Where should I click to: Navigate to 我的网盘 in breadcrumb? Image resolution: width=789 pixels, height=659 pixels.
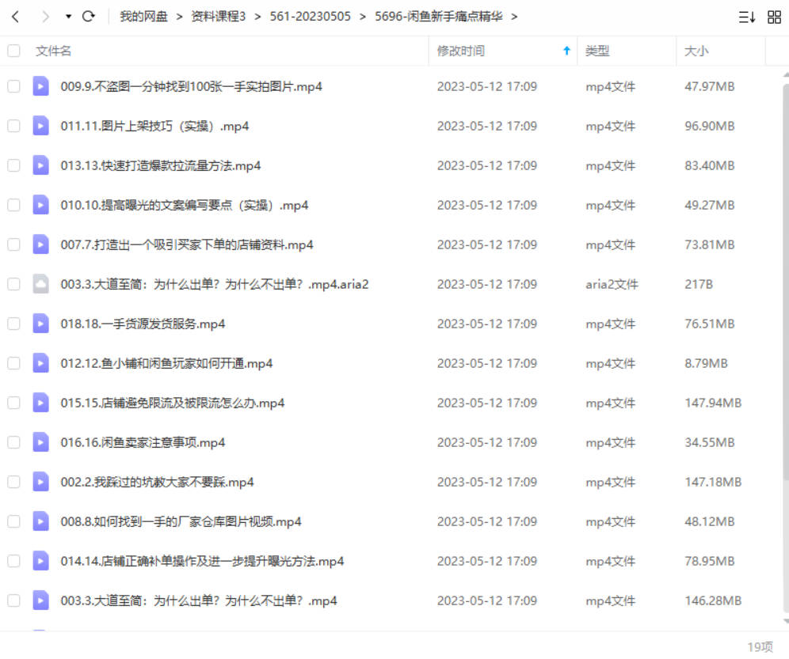(143, 17)
